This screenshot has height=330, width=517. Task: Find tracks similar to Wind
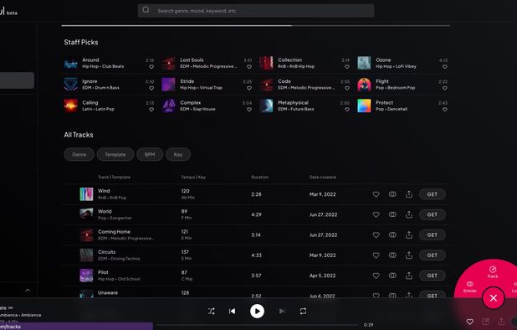tap(392, 194)
